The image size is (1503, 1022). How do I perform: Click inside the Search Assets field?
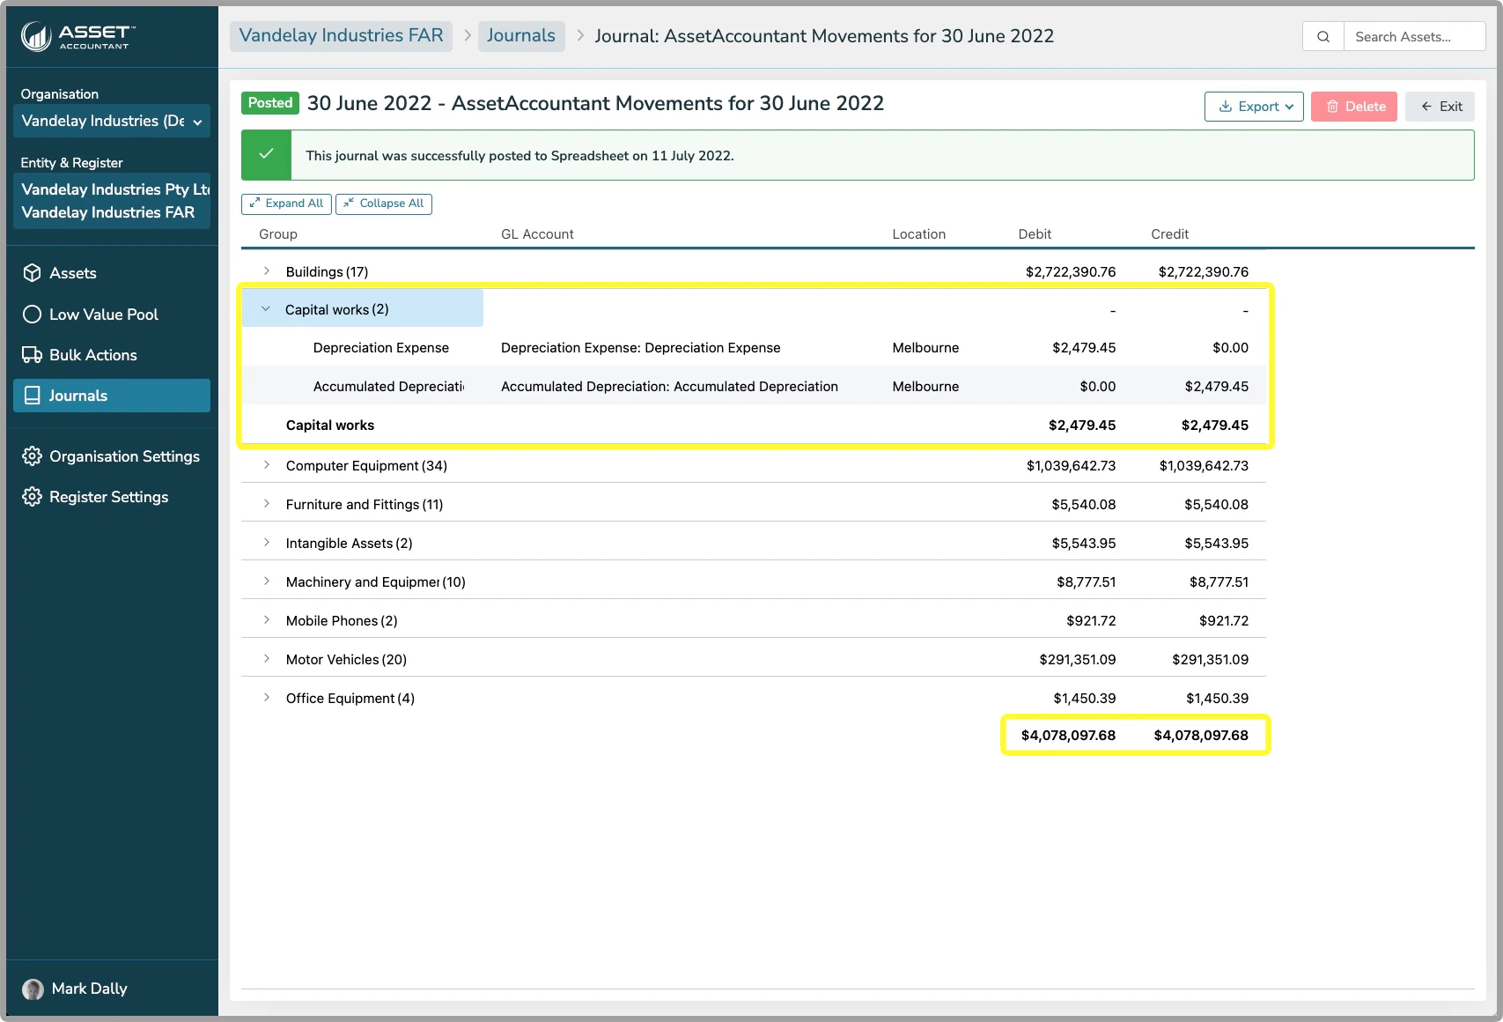coord(1414,36)
